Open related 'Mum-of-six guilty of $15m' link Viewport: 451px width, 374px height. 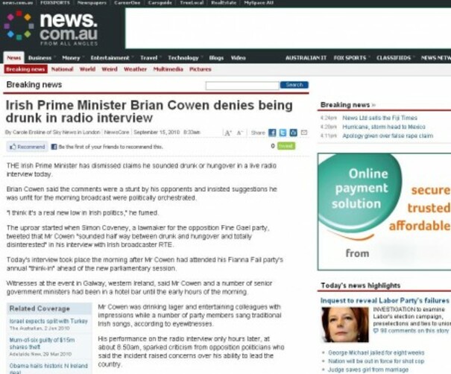[42, 343]
